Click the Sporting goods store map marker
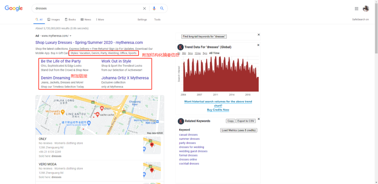The height and width of the screenshot is (184, 378). 89,123
